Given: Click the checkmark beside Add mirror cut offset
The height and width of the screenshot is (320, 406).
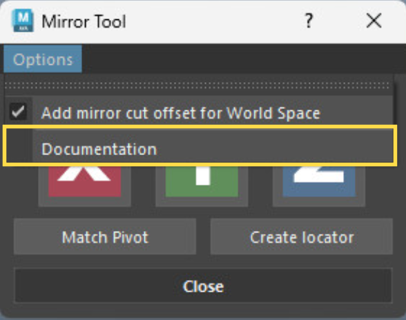Looking at the screenshot, I should tap(18, 112).
